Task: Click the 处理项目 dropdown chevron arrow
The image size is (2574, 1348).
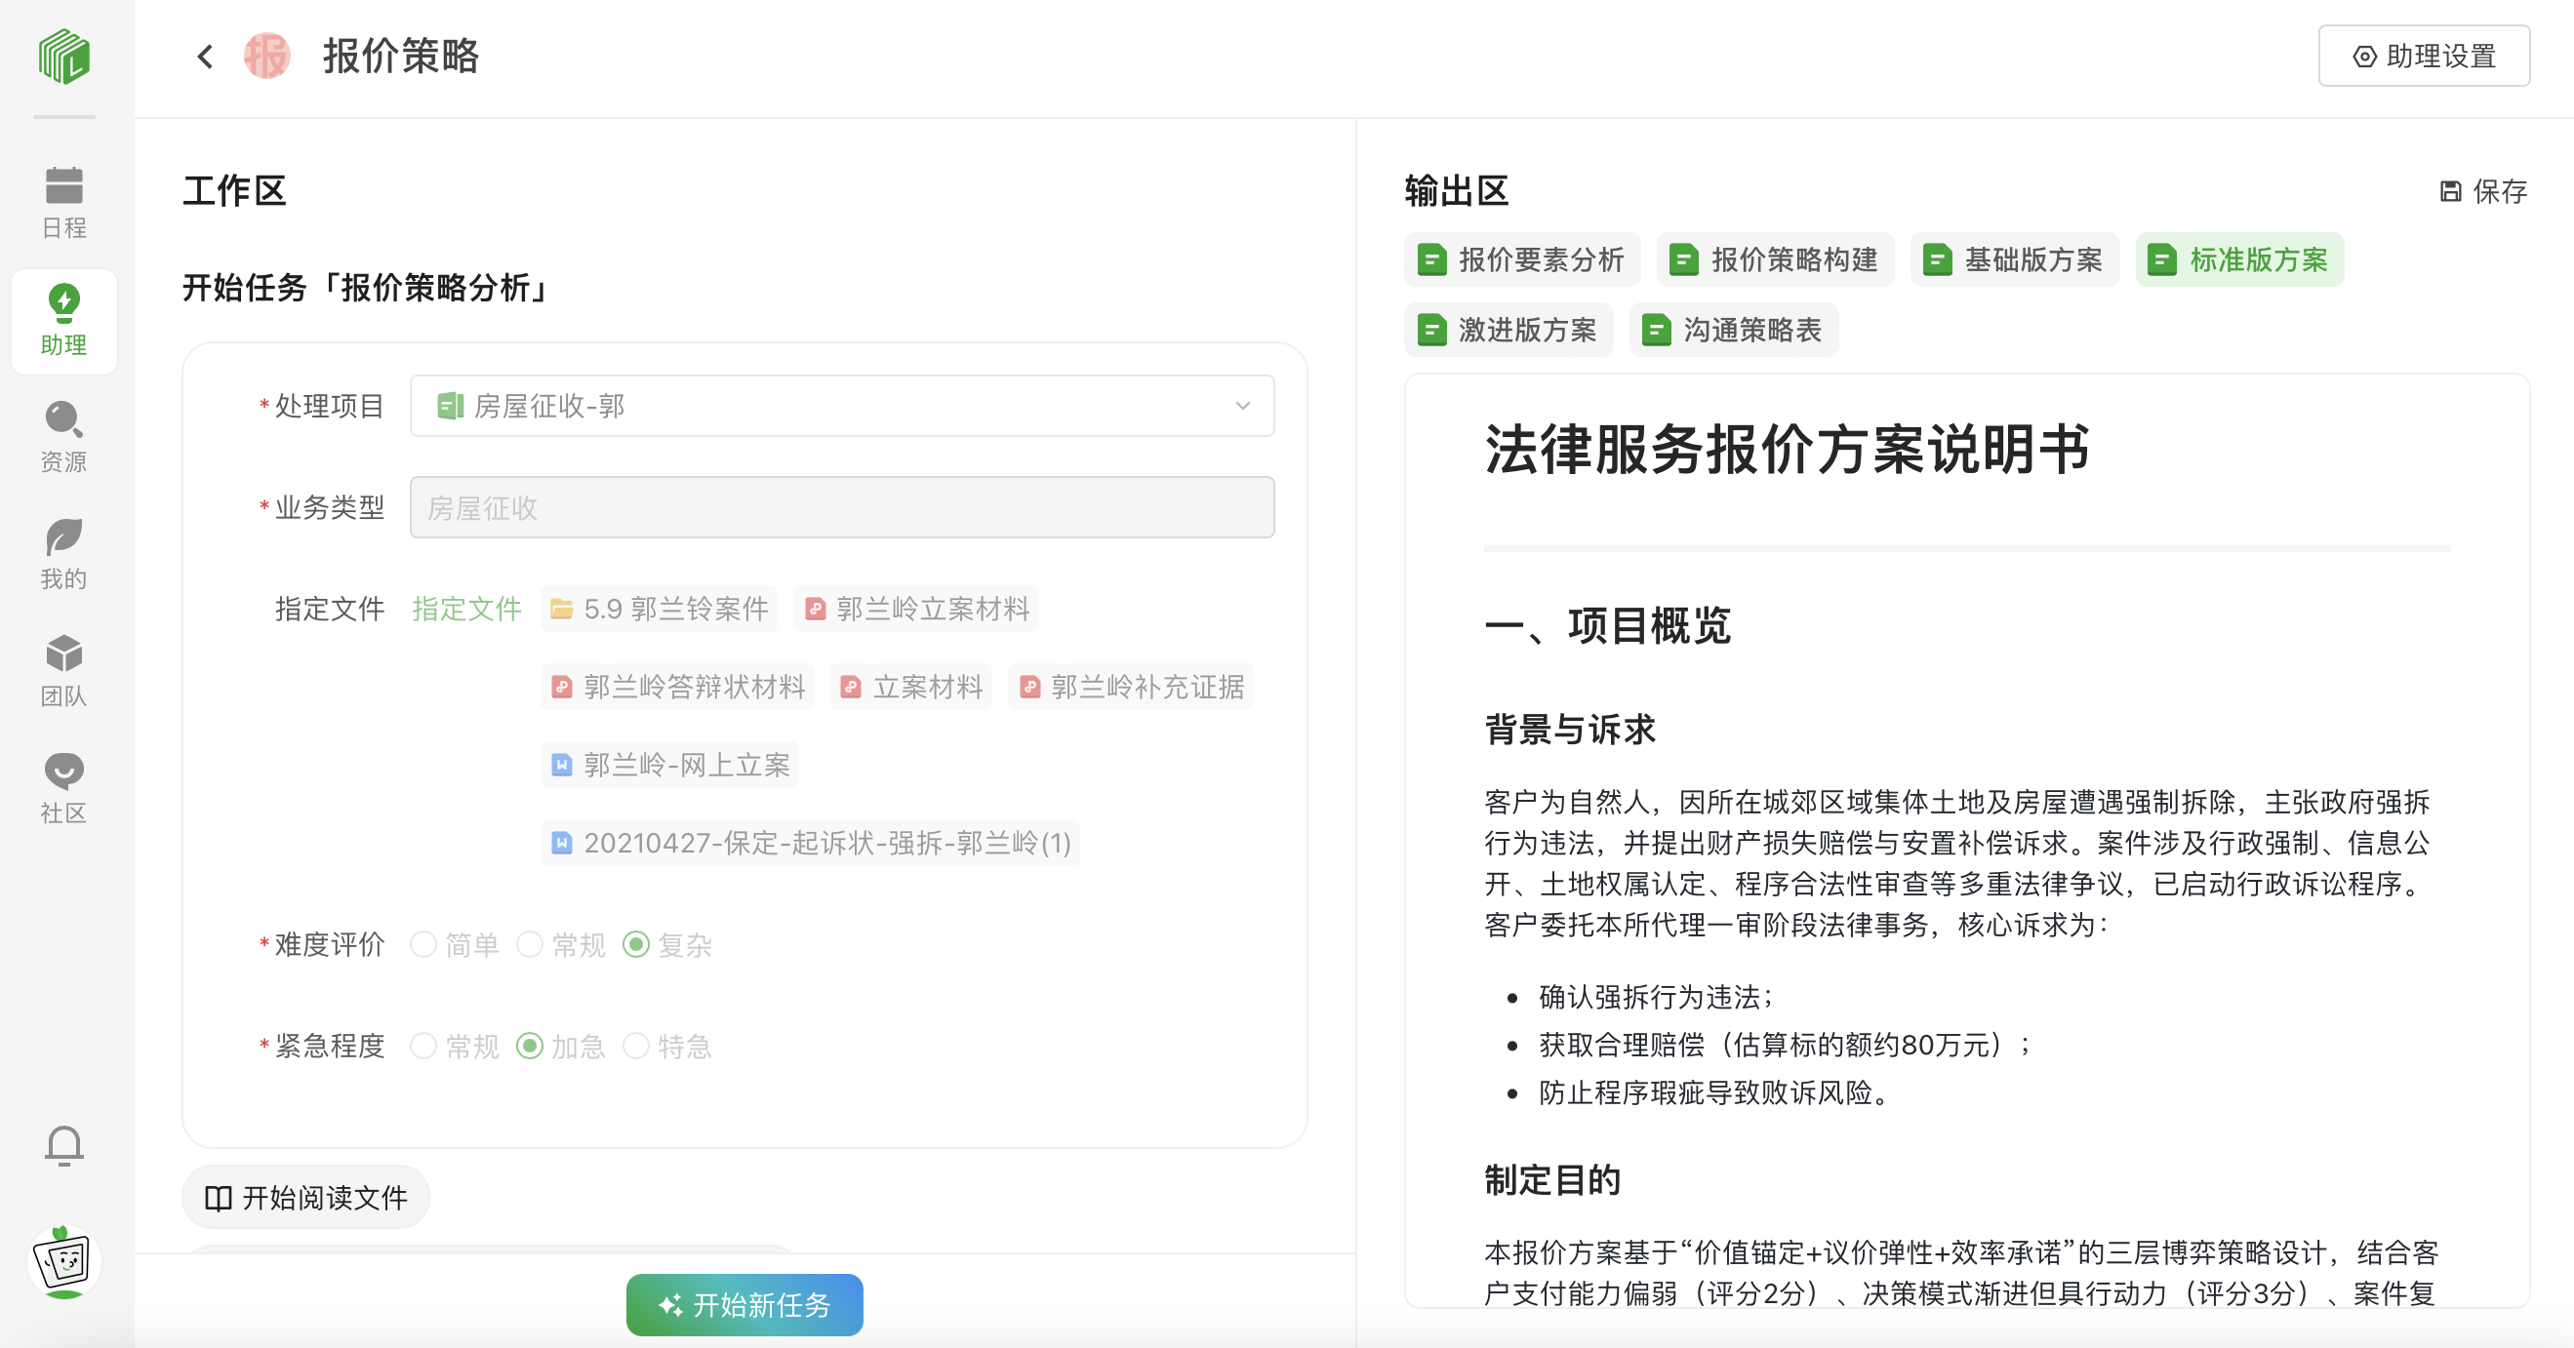Action: (x=1243, y=406)
